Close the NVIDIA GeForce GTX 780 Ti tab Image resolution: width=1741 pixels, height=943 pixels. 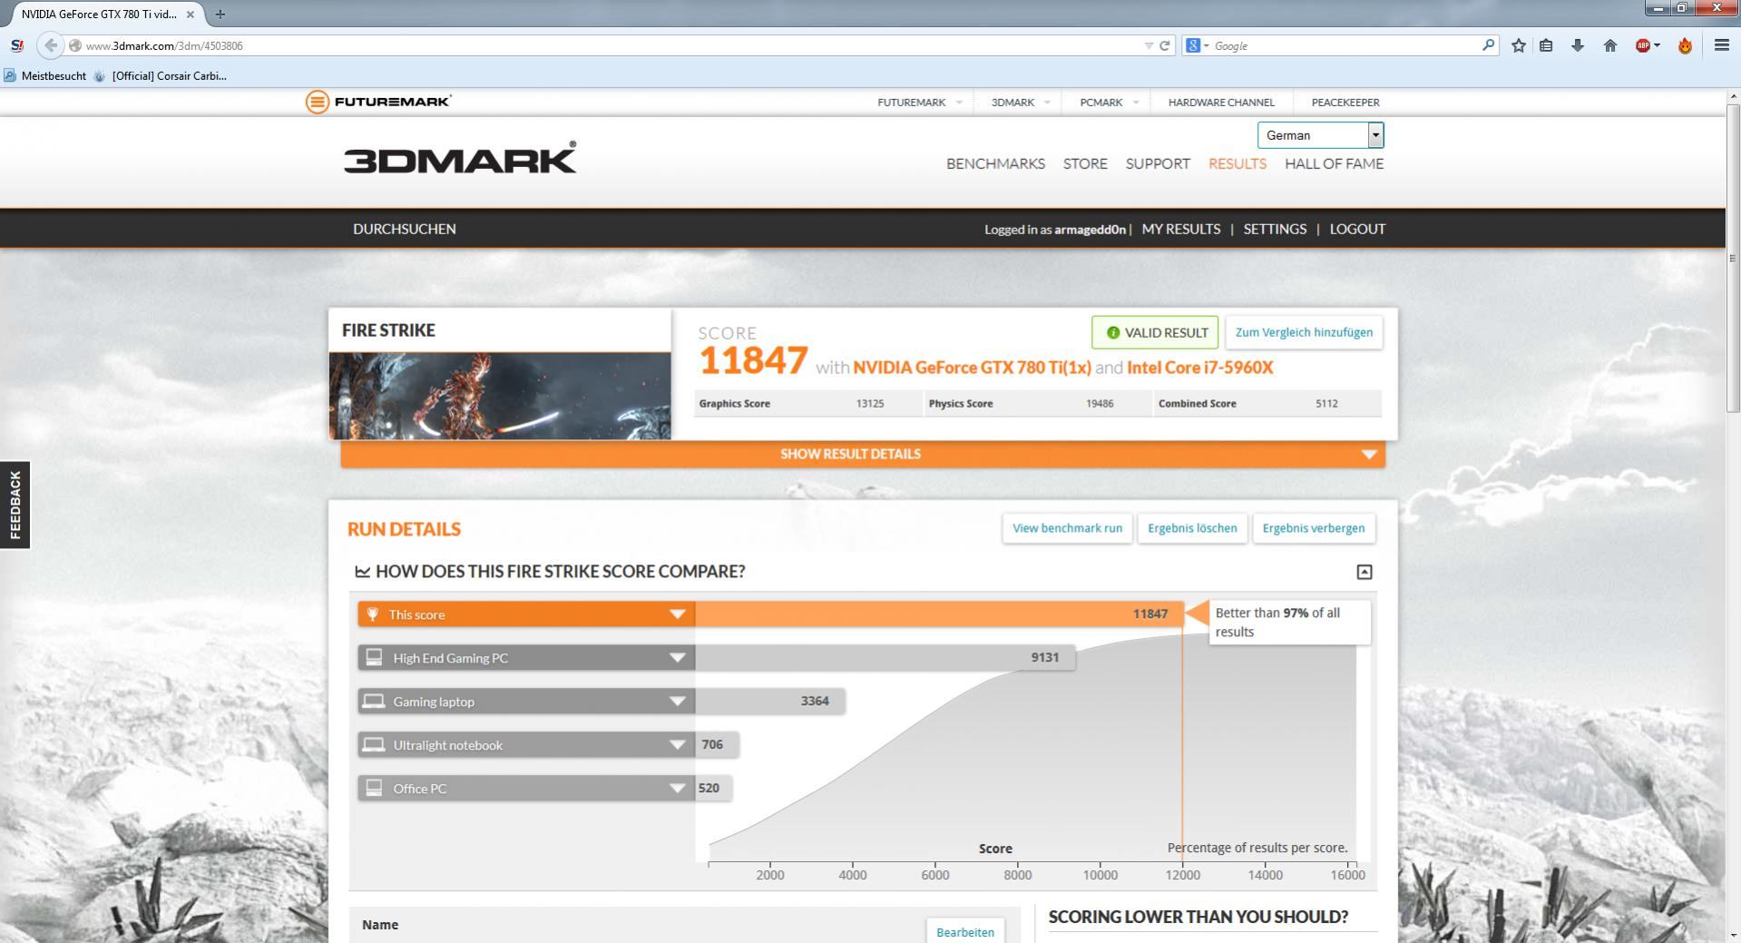pyautogui.click(x=190, y=14)
